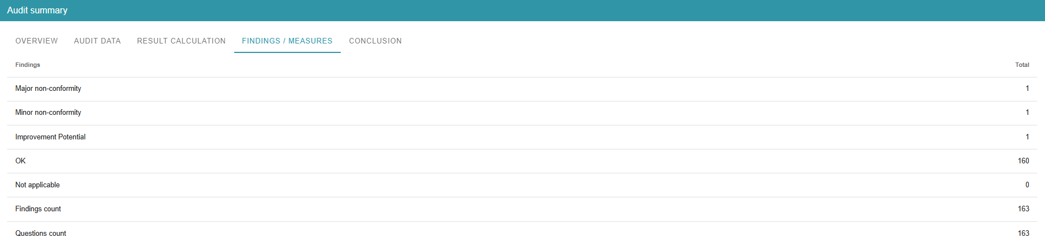Switch to the Audit Data tab
This screenshot has width=1045, height=252.
[97, 41]
